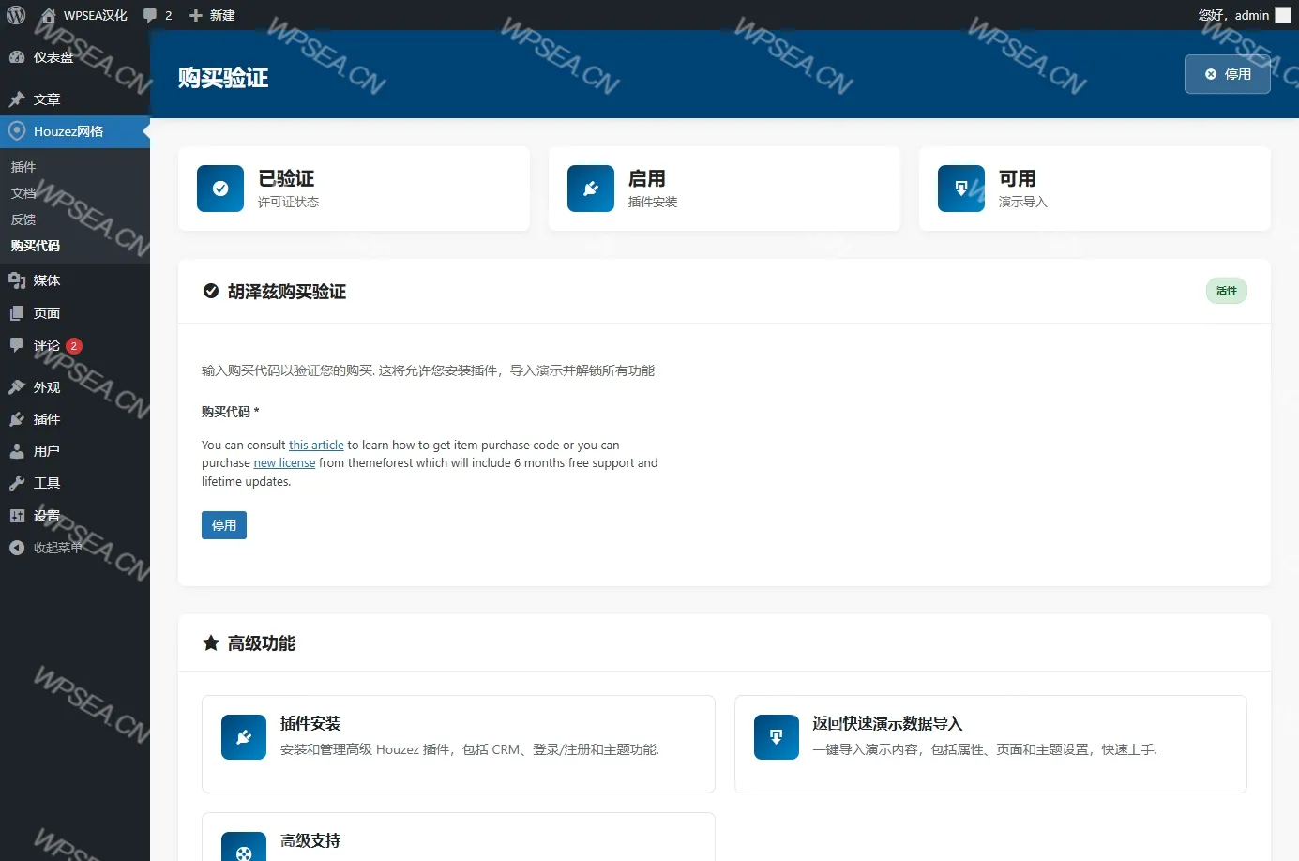This screenshot has height=861, width=1299.
Task: Click the checkmark beside 胡泽兹购买验证
Action: pos(211,291)
